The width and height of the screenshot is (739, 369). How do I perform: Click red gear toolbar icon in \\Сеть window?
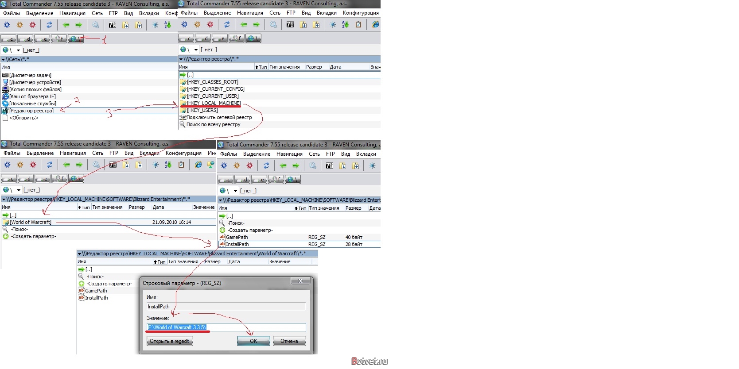(x=33, y=25)
